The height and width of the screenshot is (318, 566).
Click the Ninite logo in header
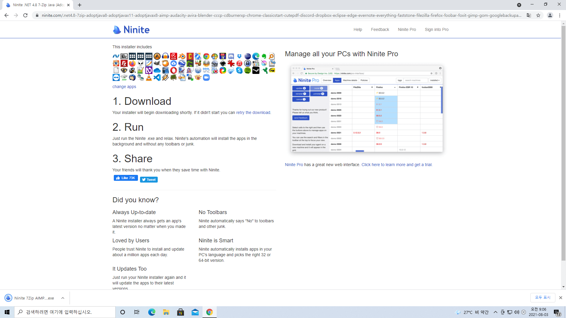(131, 30)
